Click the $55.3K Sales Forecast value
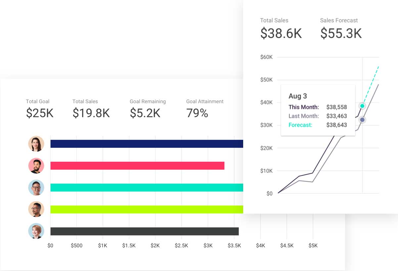Screen dimensions: 398x271 (x=341, y=33)
